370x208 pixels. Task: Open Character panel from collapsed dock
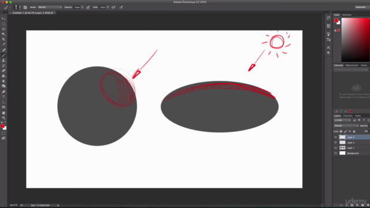(328, 47)
